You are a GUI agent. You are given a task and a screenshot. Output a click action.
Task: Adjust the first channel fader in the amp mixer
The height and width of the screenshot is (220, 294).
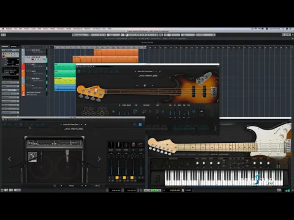[111, 167]
